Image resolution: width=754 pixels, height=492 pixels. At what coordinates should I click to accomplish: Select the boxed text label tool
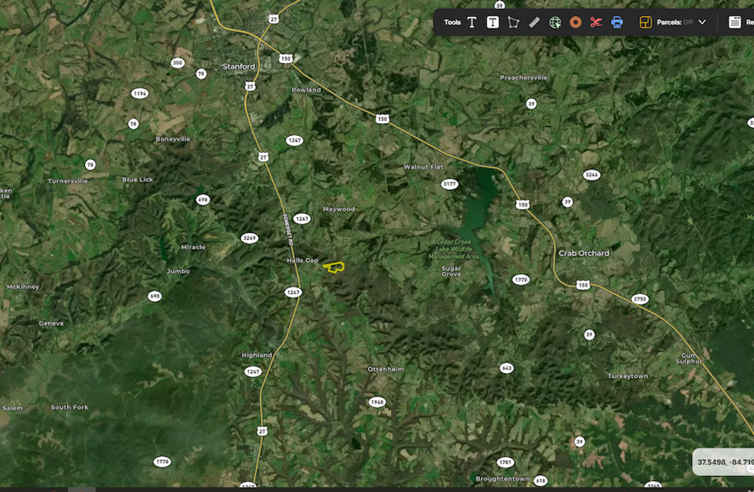(x=492, y=22)
